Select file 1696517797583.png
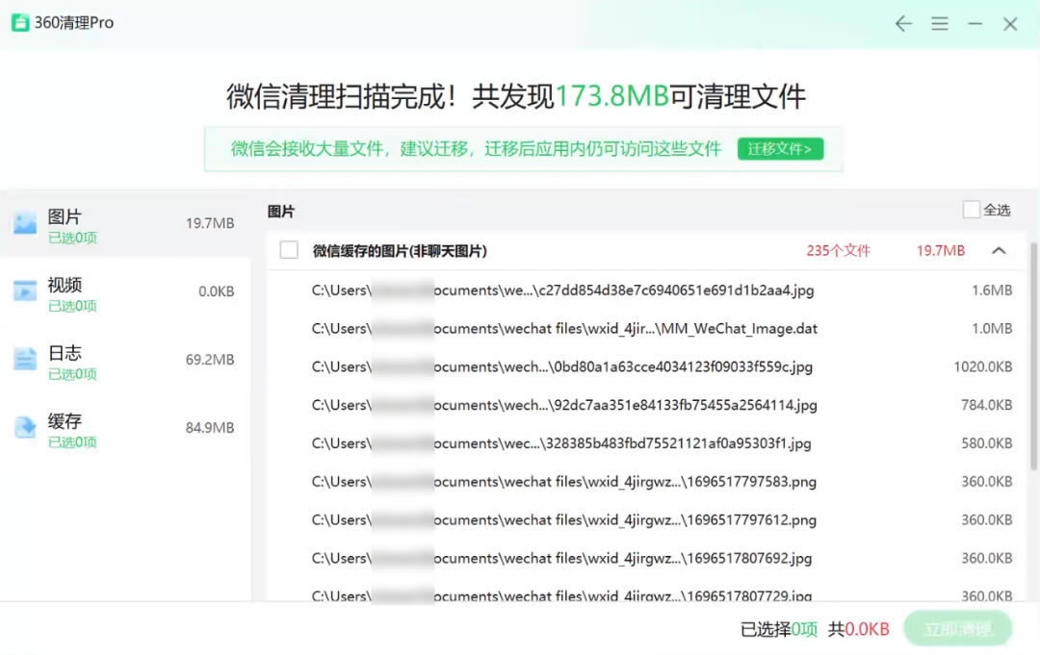This screenshot has height=655, width=1040. [646, 482]
